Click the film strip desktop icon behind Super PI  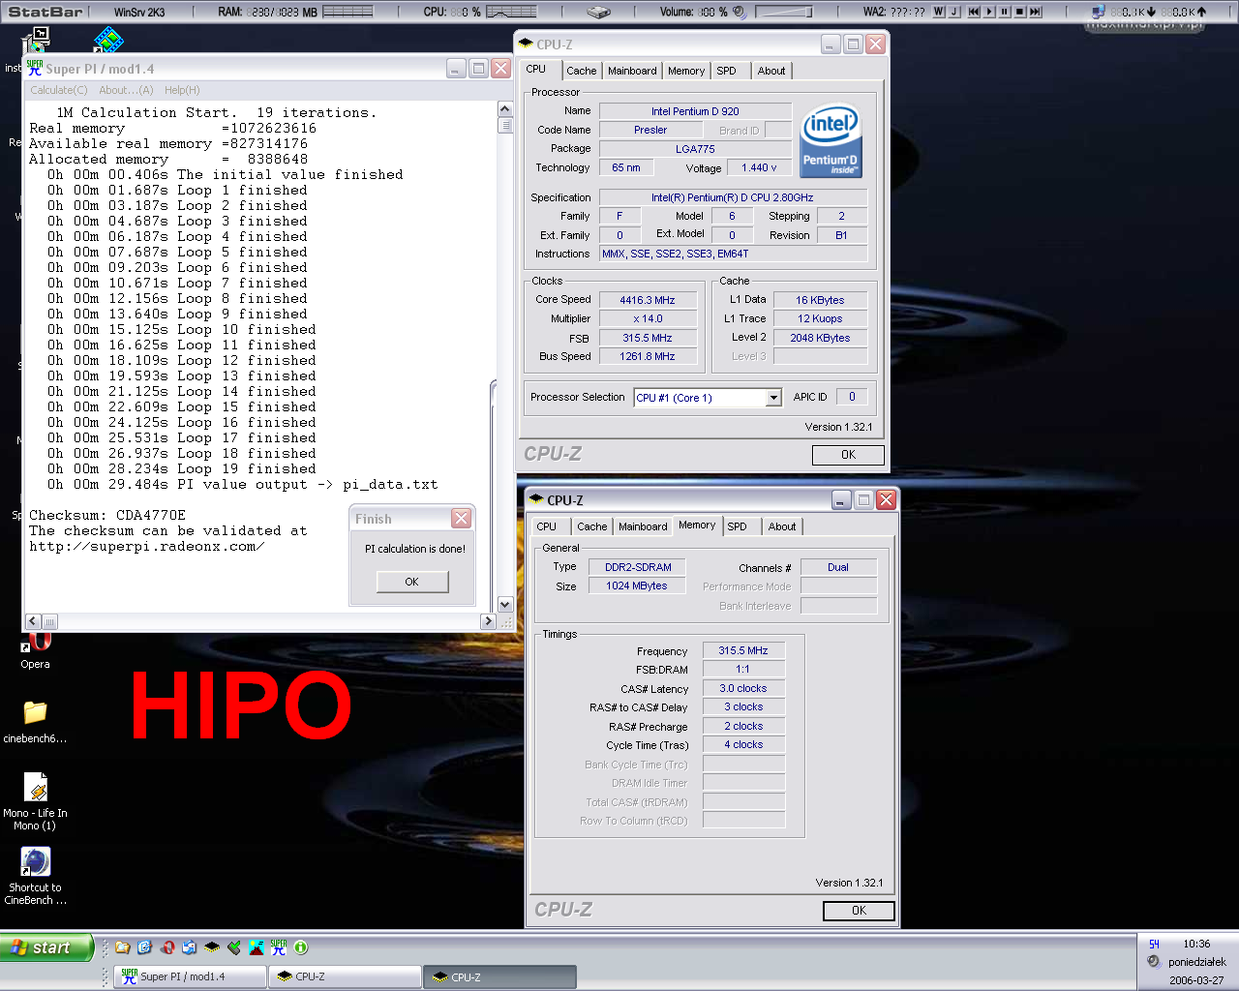click(x=108, y=41)
